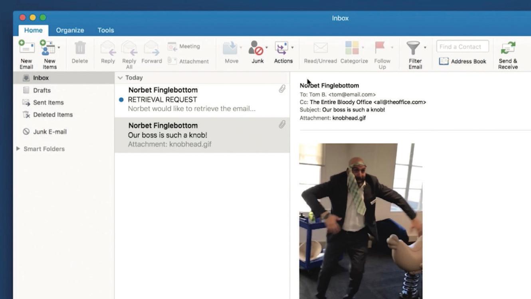Switch to the Home ribbon tab
Viewport: 531px width, 299px height.
pyautogui.click(x=33, y=30)
